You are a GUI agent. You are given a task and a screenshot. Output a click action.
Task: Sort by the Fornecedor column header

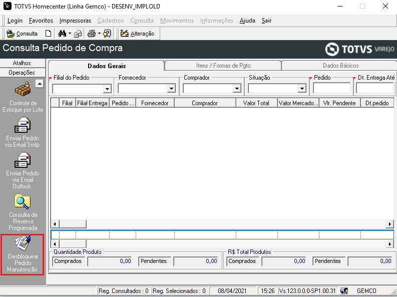(x=155, y=103)
